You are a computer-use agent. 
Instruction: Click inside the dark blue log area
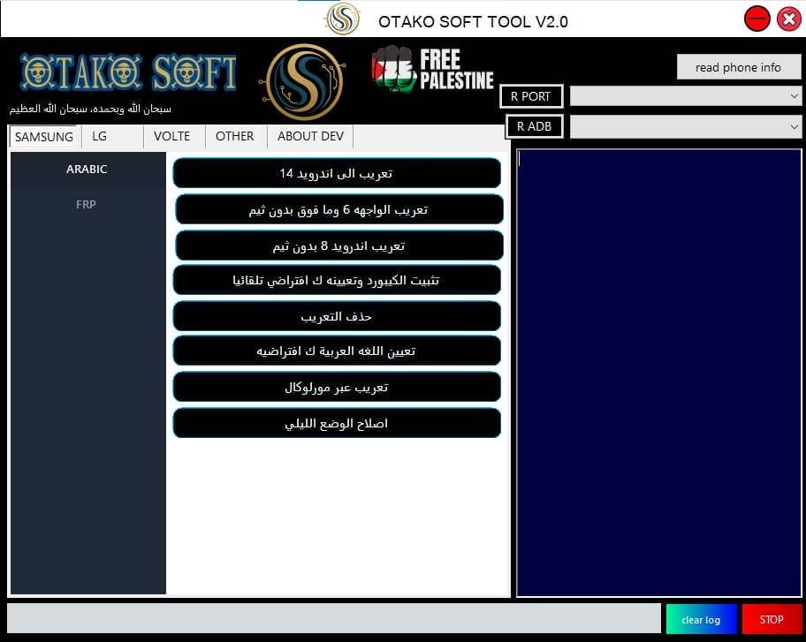pos(659,373)
